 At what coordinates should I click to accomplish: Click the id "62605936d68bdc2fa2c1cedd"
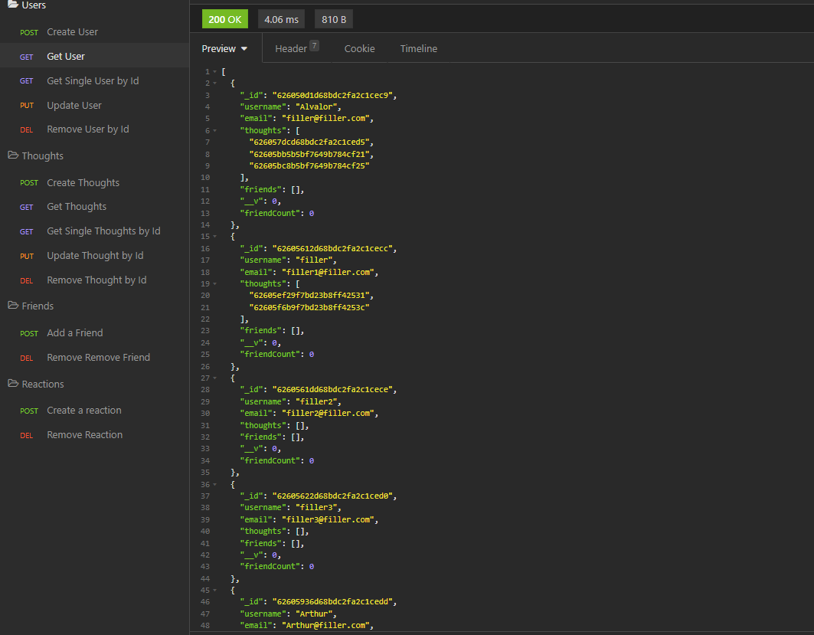332,602
